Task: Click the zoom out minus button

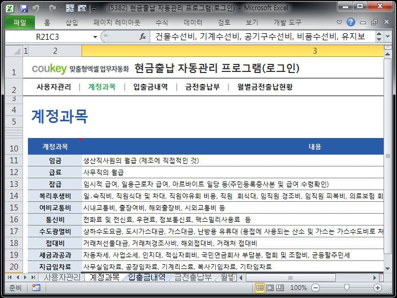Action: click(x=315, y=288)
